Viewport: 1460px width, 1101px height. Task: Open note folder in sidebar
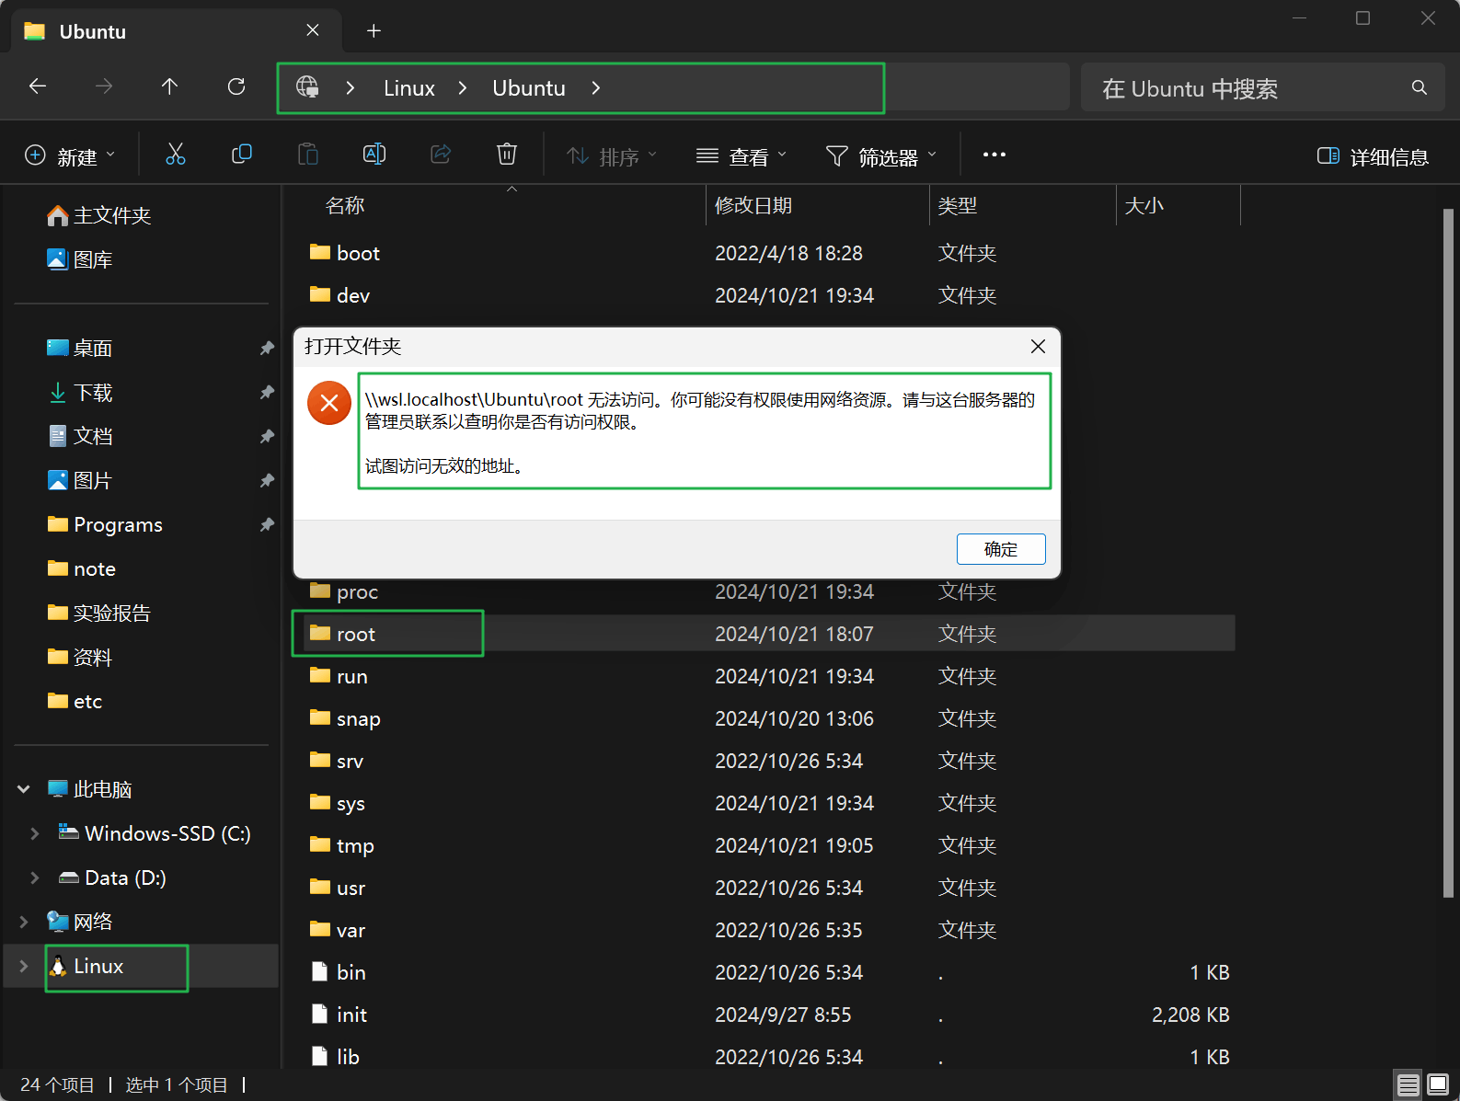(81, 568)
